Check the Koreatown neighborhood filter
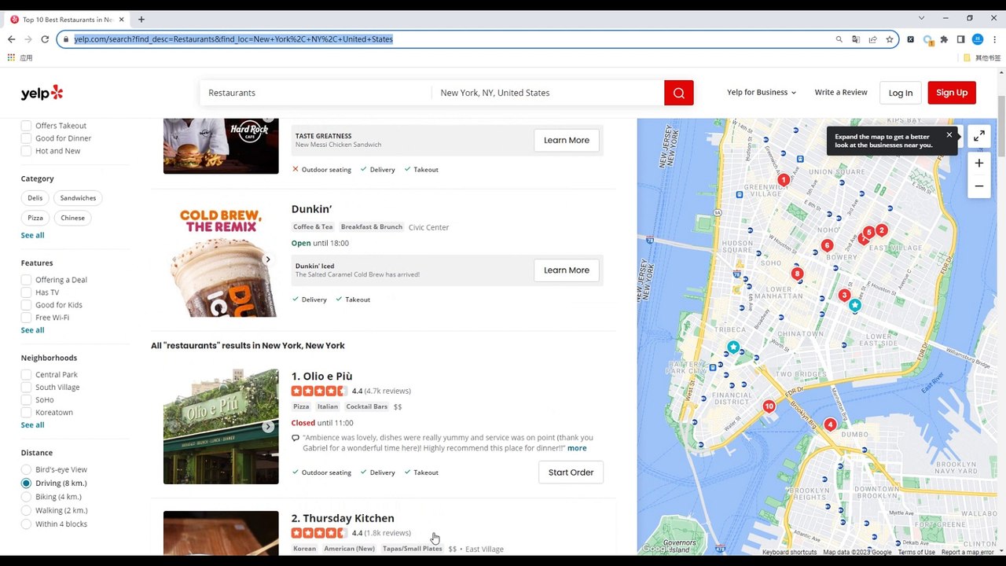Screen dimensions: 1006x566 (26, 413)
